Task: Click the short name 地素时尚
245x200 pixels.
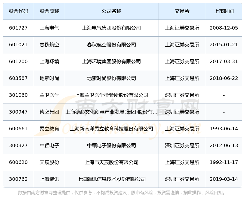Action: (x=49, y=78)
